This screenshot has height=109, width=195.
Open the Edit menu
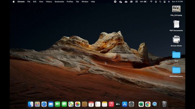point(34,2)
